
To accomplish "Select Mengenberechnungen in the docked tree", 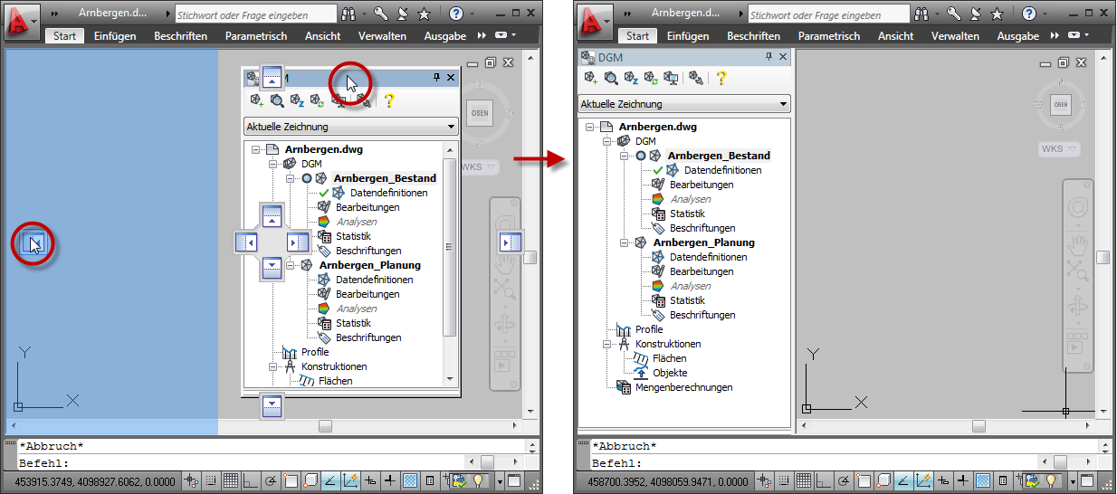I will tap(684, 387).
